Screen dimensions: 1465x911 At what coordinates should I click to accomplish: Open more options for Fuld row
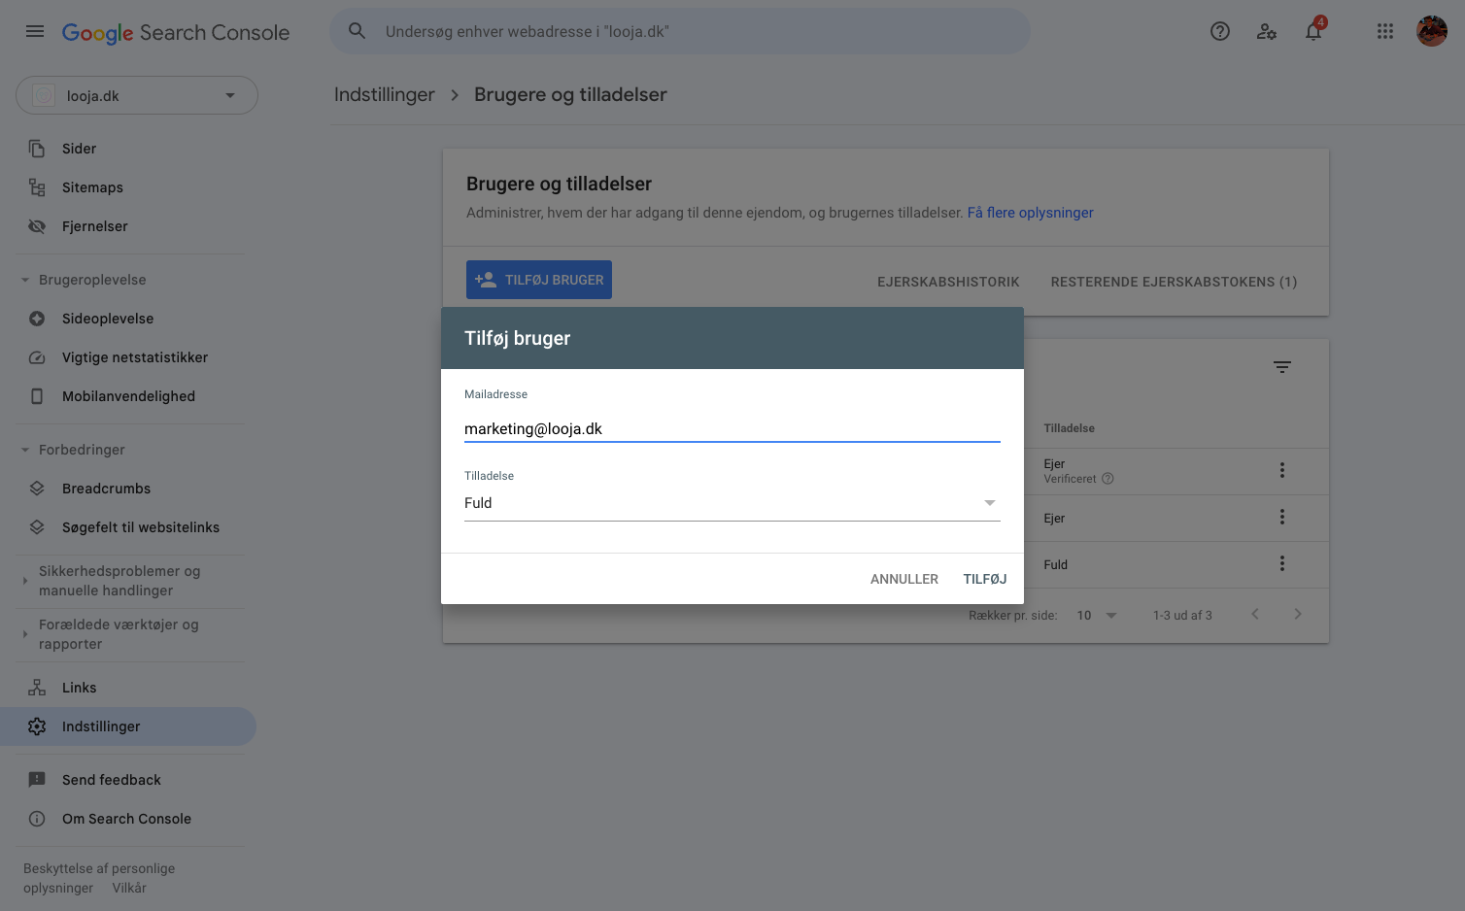click(x=1282, y=563)
